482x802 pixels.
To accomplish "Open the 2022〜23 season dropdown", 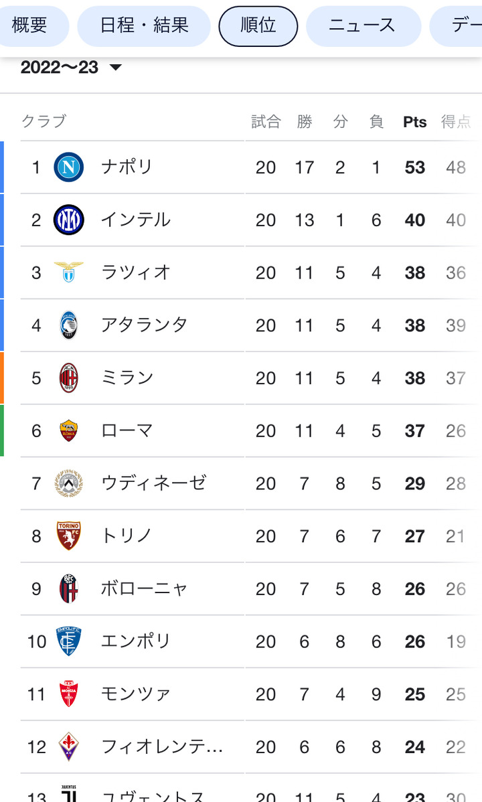I will (71, 68).
